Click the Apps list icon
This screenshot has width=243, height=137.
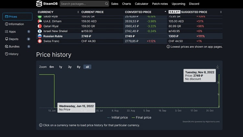point(6,31)
